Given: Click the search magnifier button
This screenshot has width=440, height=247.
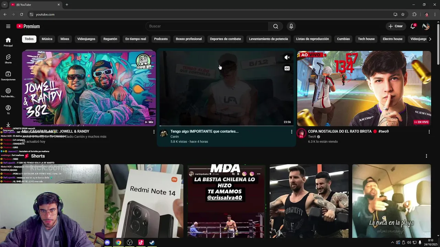Looking at the screenshot, I should tap(276, 26).
